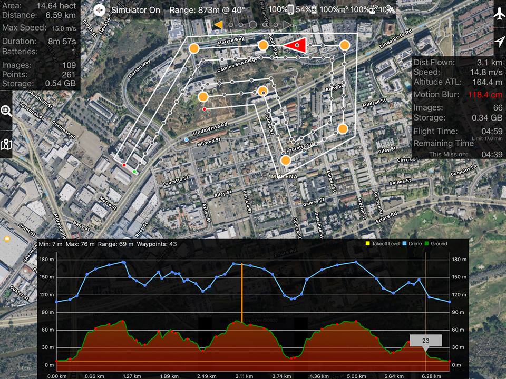Tap the Motion Blur 118.4 cm value
The image size is (506, 379).
(x=485, y=95)
